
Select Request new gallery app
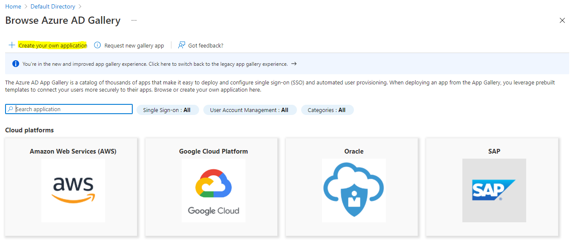(x=134, y=45)
